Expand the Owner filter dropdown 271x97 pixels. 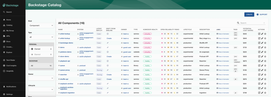click(41, 78)
